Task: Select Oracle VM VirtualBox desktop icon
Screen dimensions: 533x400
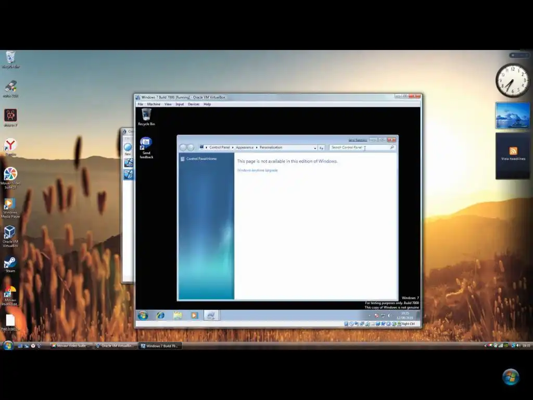Action: pos(10,236)
